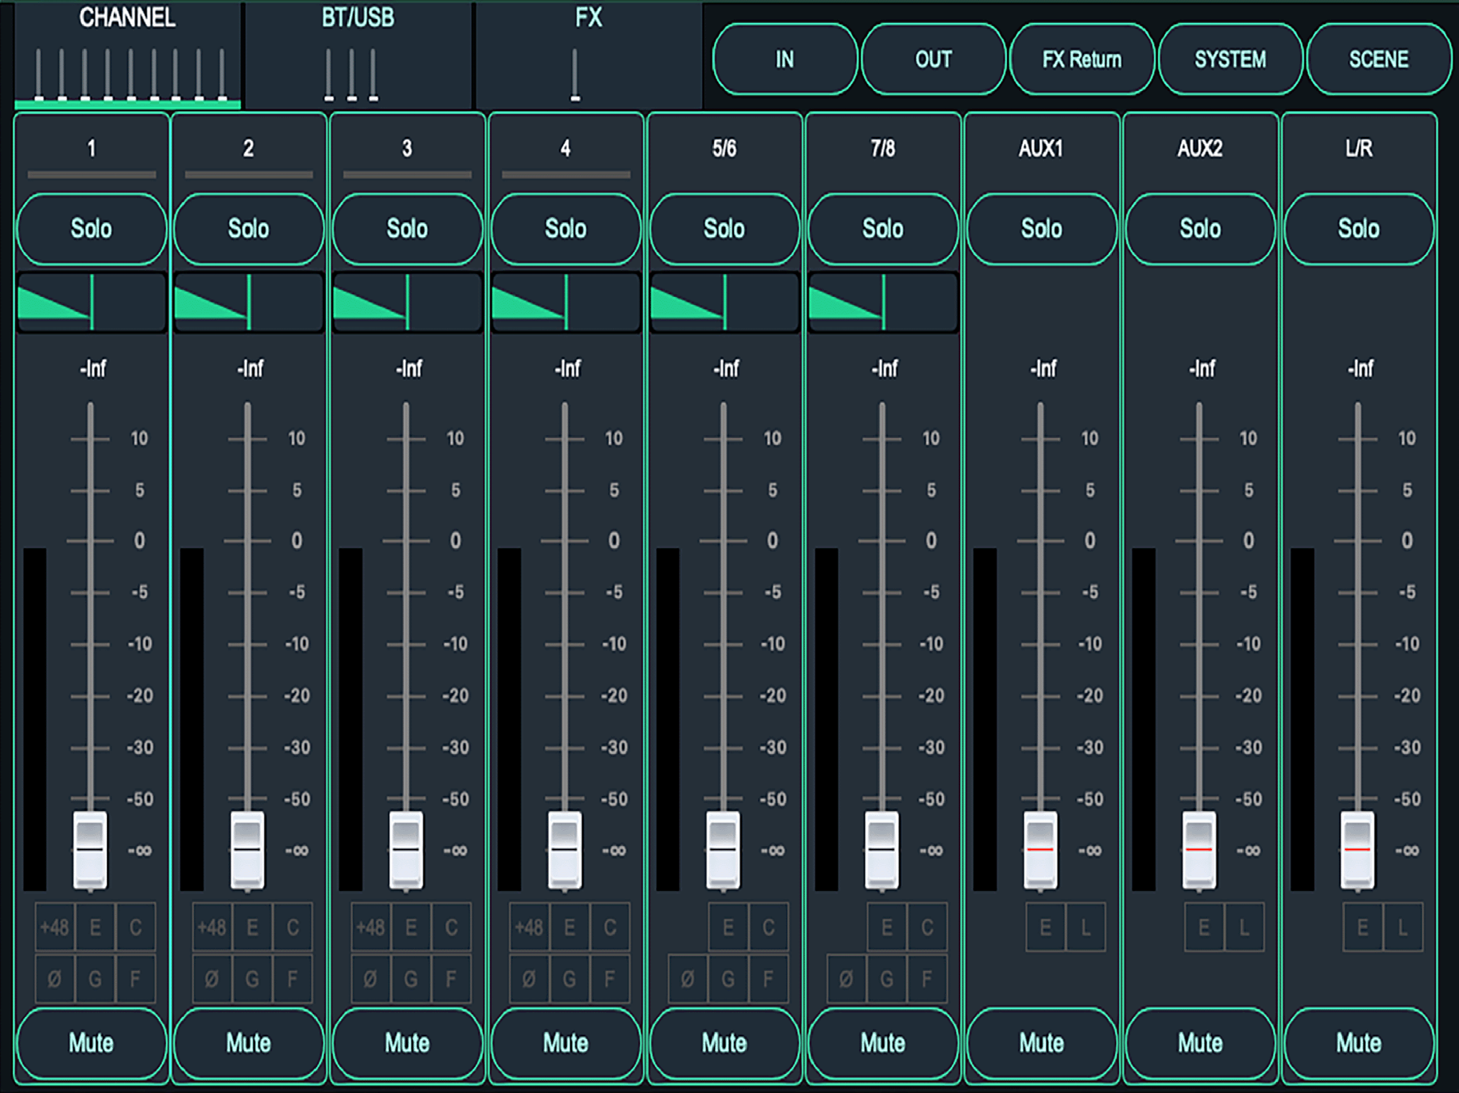
Task: Toggle +48 phantom power on channel 4
Action: (x=529, y=928)
